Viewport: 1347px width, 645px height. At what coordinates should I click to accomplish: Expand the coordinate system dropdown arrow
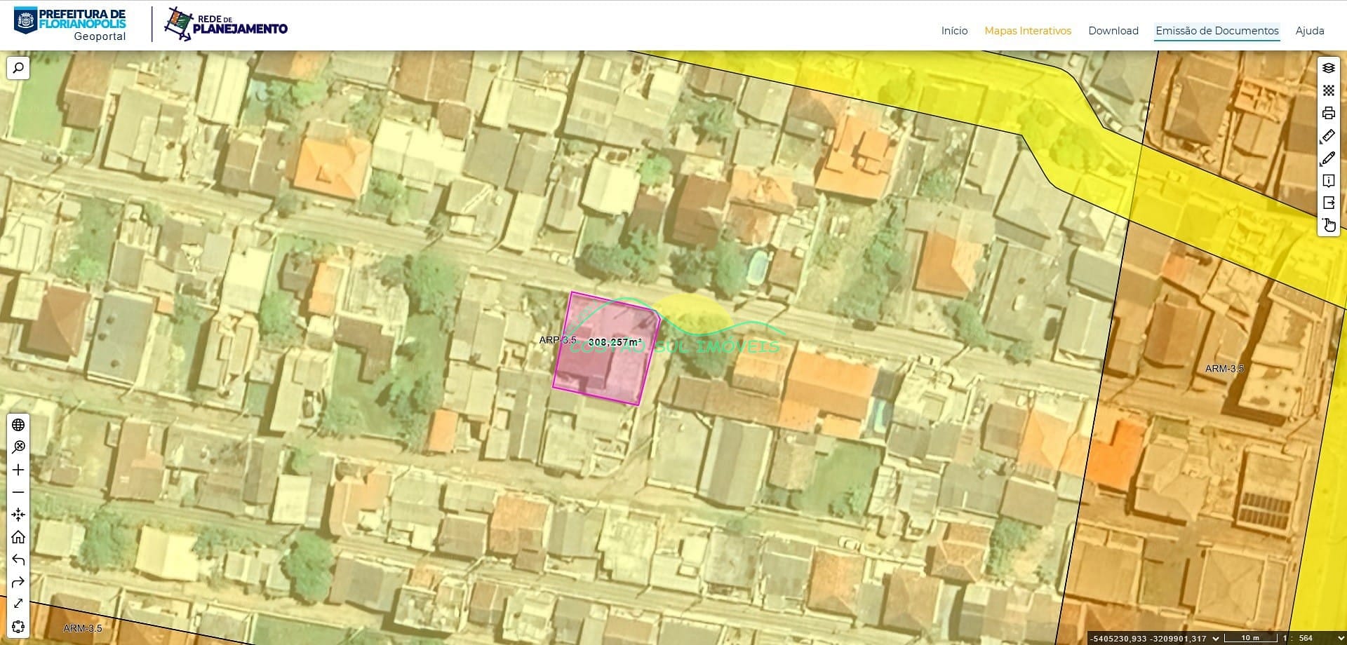pyautogui.click(x=1215, y=638)
